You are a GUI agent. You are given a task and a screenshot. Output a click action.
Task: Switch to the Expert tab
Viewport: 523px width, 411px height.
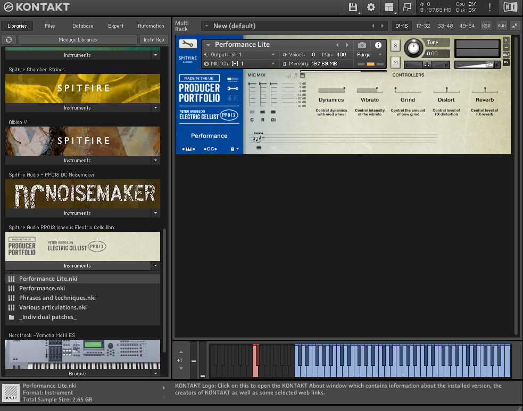tap(116, 26)
